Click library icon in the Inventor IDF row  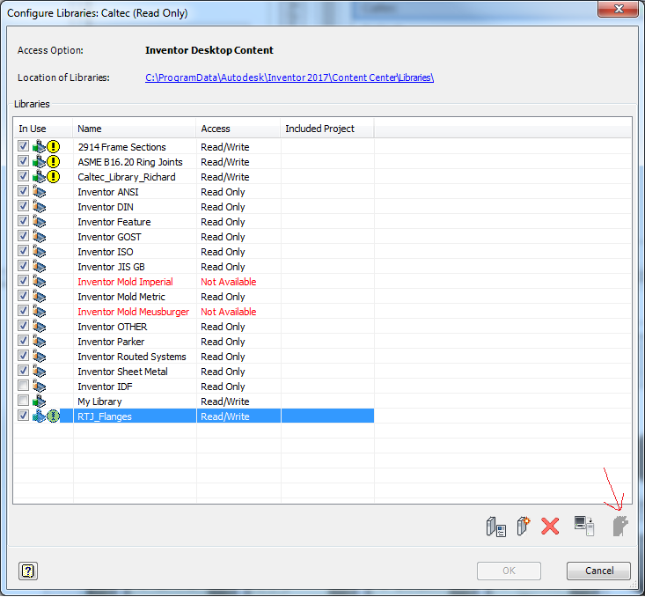(x=39, y=387)
